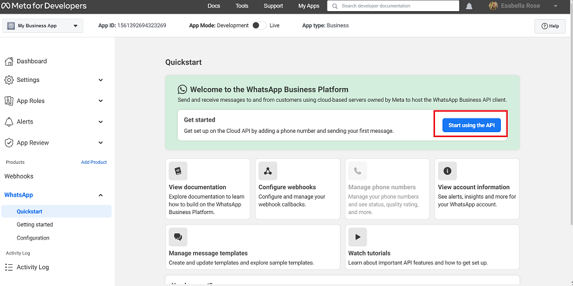Click Esabella Rose profile avatar
This screenshot has height=286, width=573.
tap(493, 6)
